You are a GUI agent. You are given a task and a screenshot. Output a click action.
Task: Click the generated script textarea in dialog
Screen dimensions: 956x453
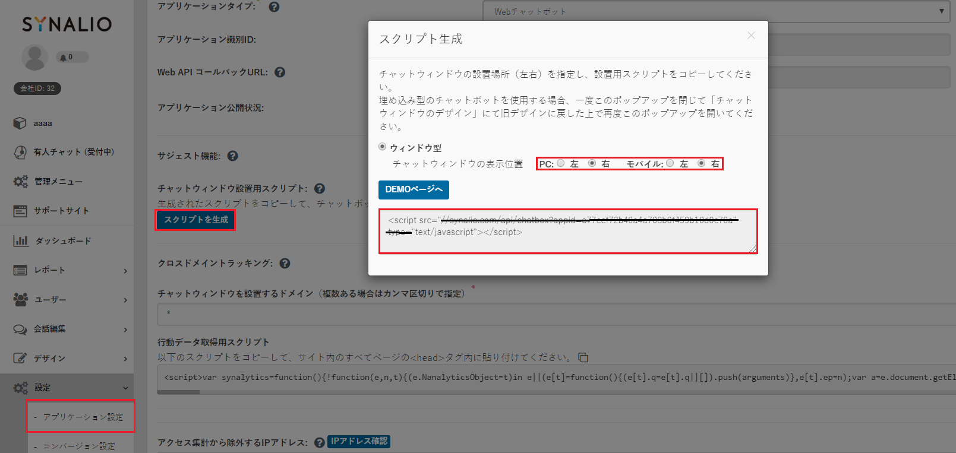(568, 231)
